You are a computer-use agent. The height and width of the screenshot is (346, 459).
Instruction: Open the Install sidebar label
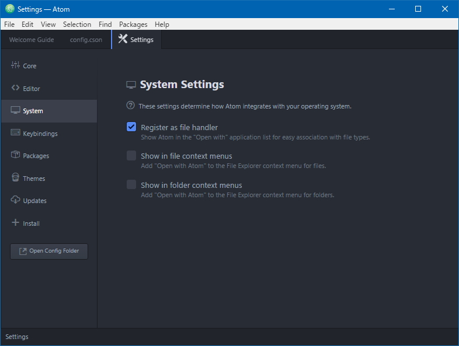click(x=31, y=223)
